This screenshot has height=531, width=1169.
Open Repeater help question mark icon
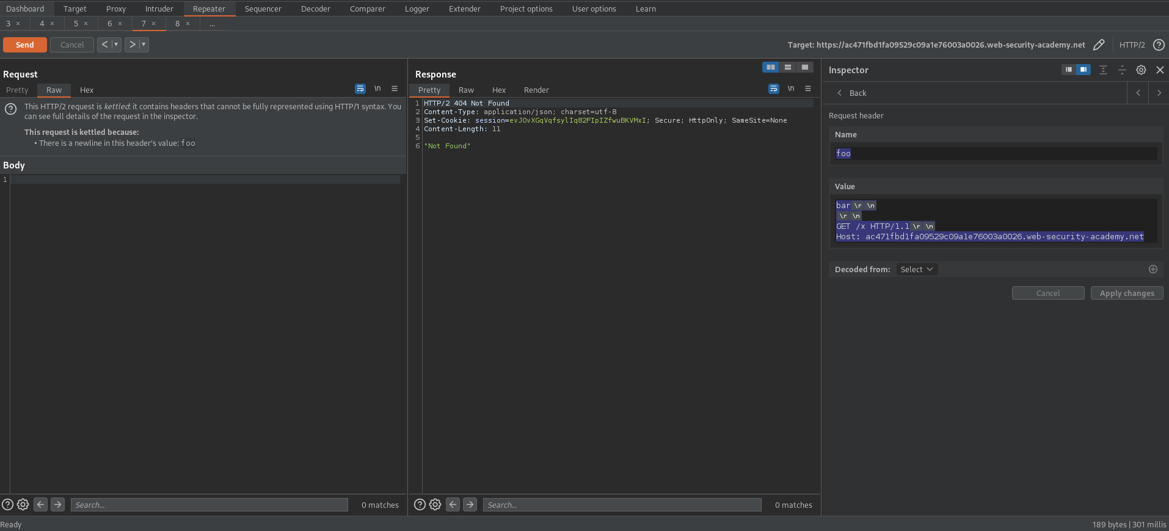point(1159,45)
